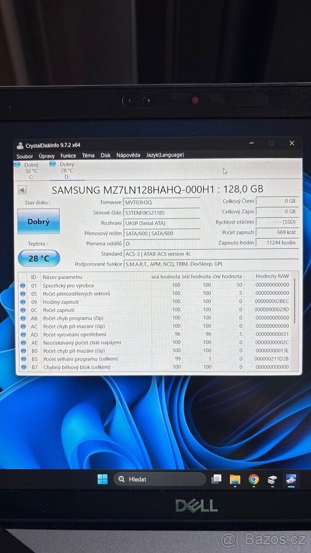
Task: Click the Celkový Zápis value field
Action: [277, 212]
